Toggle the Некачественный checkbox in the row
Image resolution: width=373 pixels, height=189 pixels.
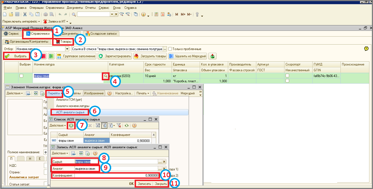click(287, 81)
